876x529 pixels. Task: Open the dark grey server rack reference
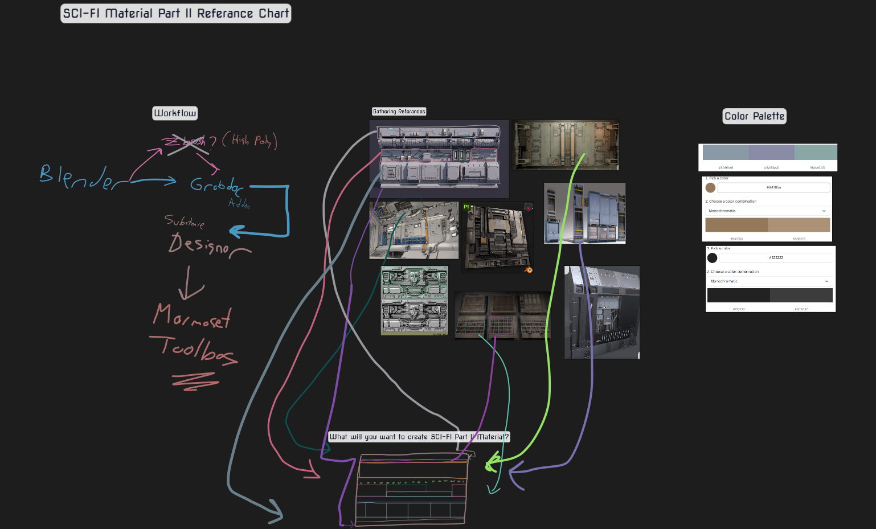click(602, 313)
